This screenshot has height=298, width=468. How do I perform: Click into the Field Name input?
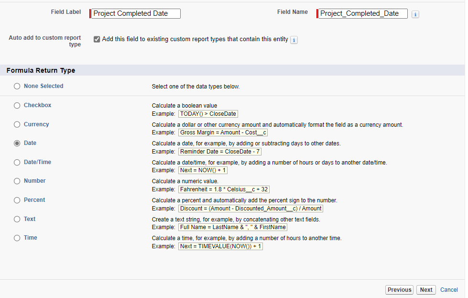pyautogui.click(x=363, y=13)
